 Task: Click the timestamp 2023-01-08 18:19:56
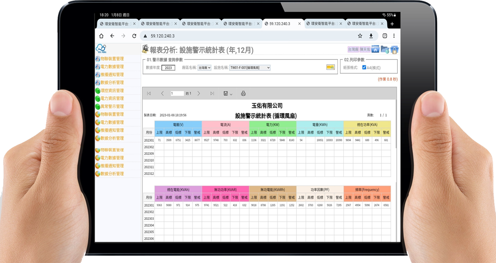coord(173,115)
